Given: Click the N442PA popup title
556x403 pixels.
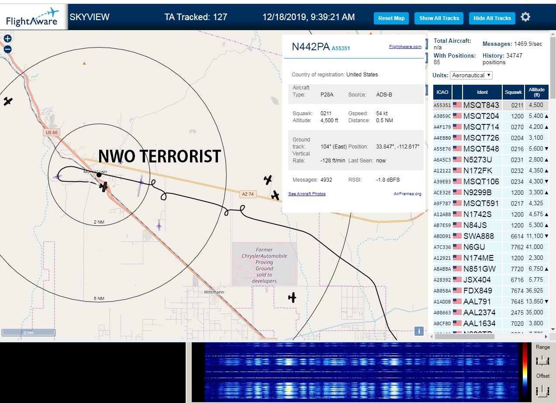Looking at the screenshot, I should click(x=311, y=47).
